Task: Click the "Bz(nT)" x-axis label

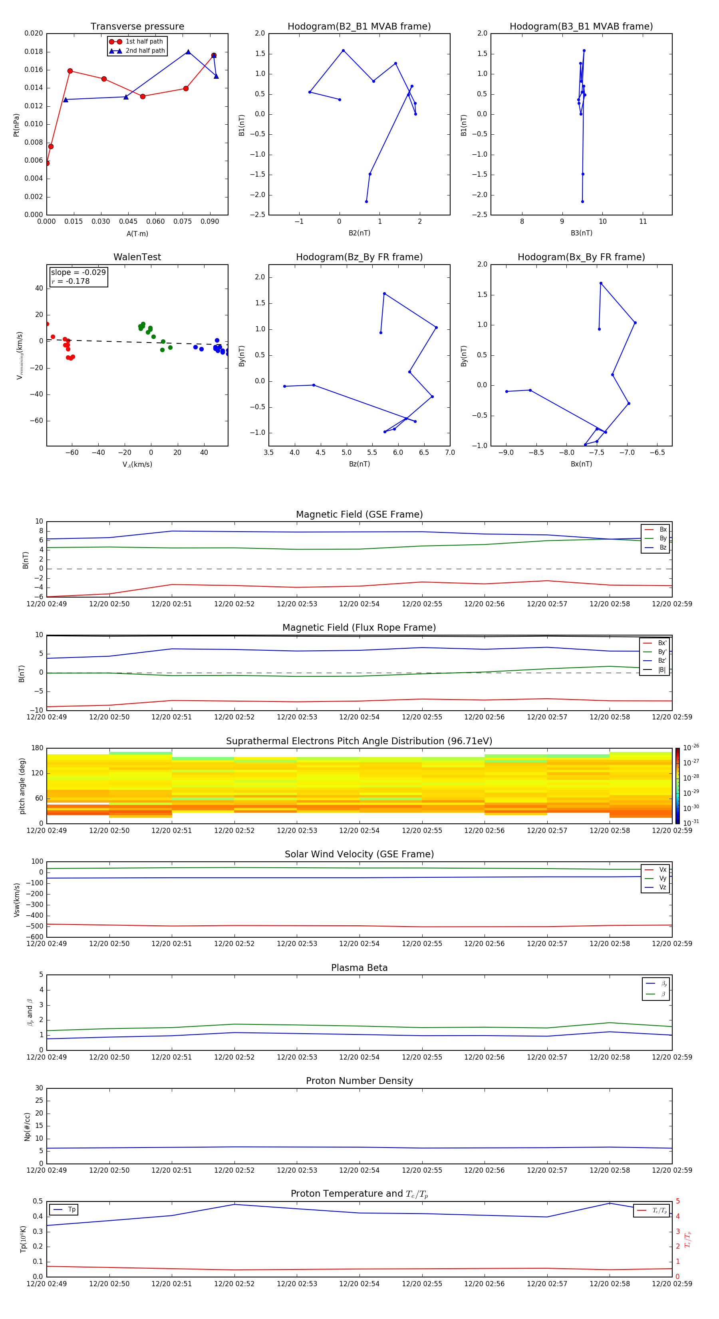Action: coord(359,464)
